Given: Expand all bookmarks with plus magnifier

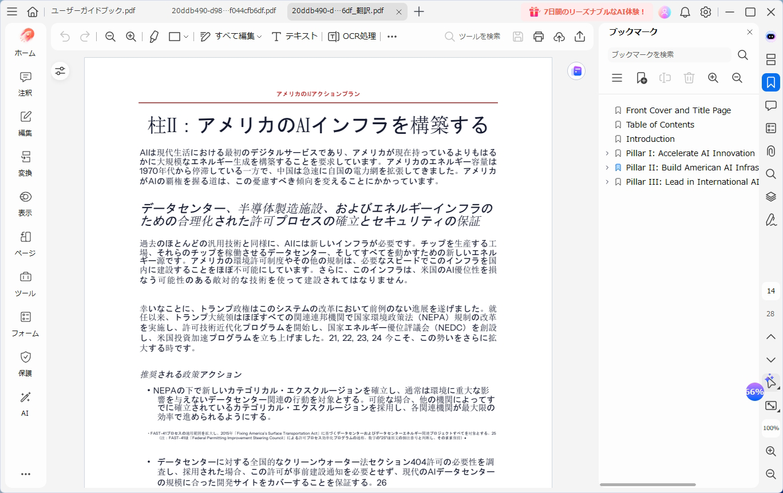Looking at the screenshot, I should point(713,78).
